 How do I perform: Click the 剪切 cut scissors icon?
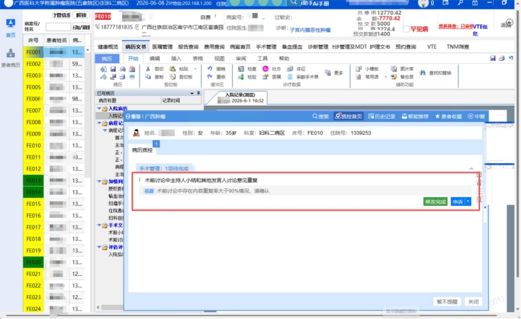tap(148, 69)
